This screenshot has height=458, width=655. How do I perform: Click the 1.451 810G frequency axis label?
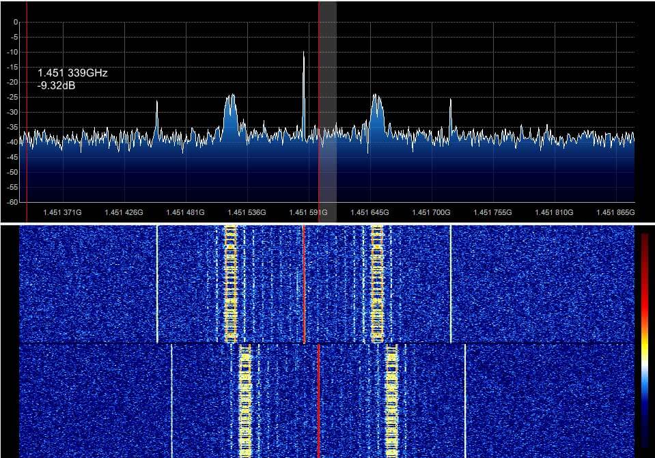tap(554, 212)
